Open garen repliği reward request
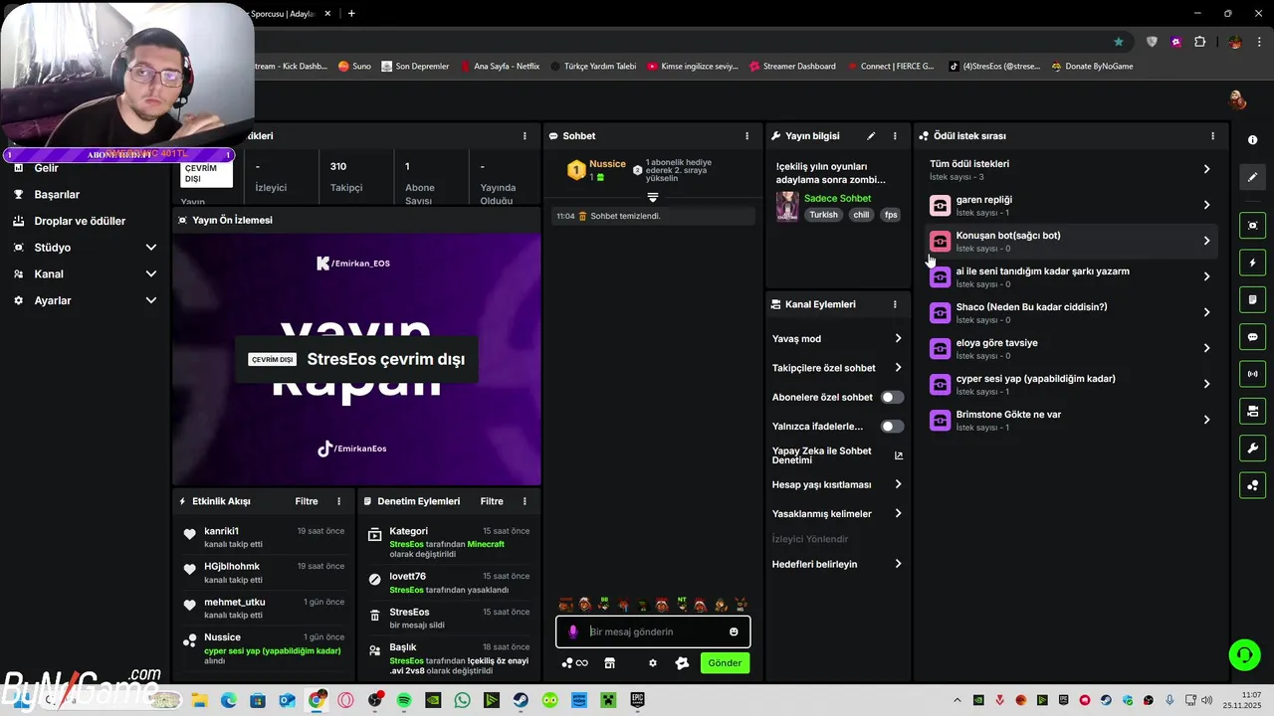Screen dimensions: 1274x716 [x=1071, y=205]
